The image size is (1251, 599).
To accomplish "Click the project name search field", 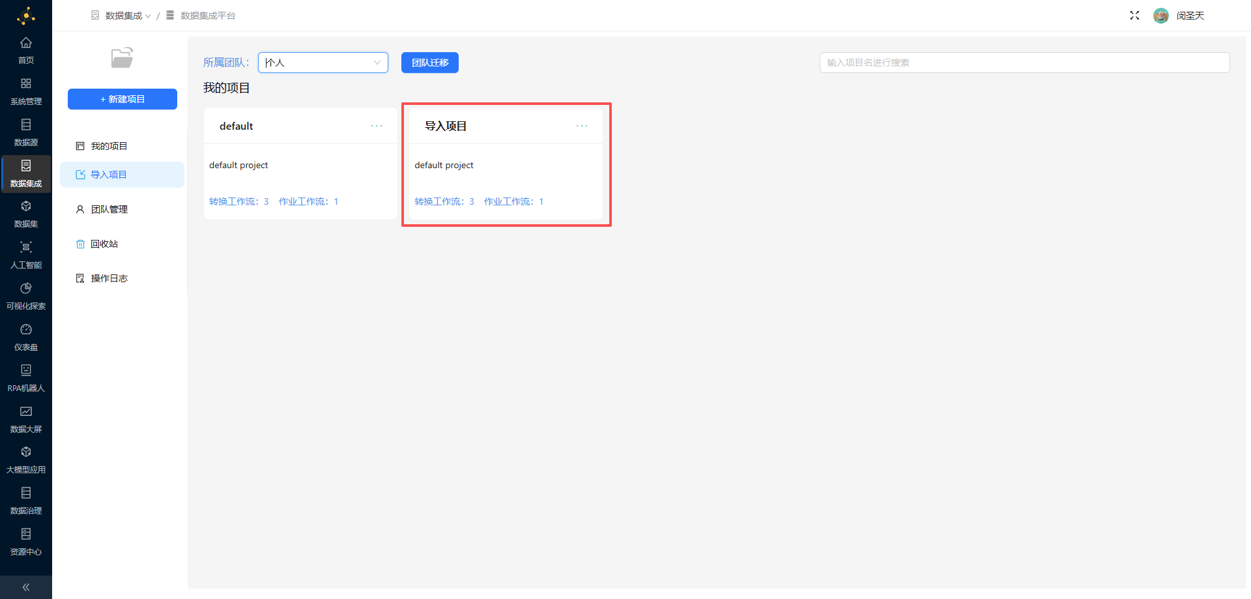I will coord(1024,63).
